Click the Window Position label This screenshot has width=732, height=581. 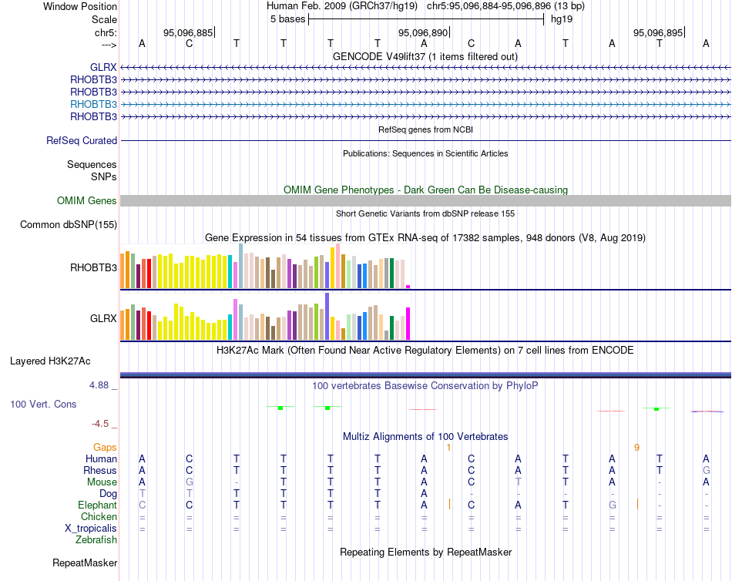pos(80,6)
